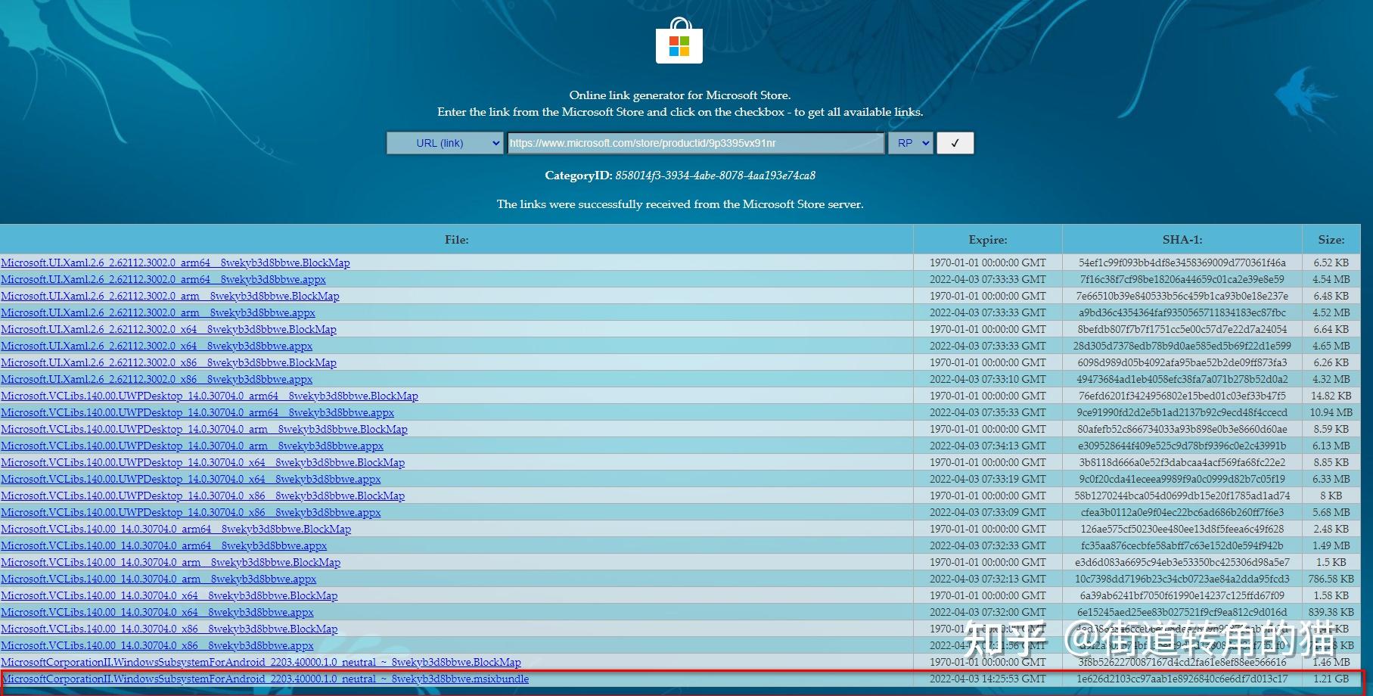Download VCLibs.140.00 x64 appx package
This screenshot has height=696, width=1373.
[x=157, y=613]
